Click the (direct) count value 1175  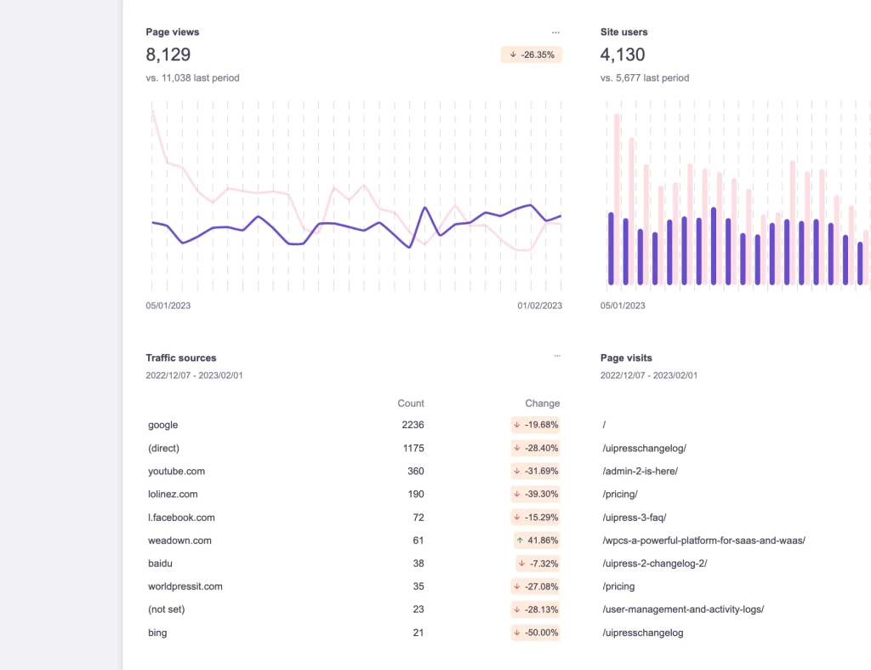[413, 448]
